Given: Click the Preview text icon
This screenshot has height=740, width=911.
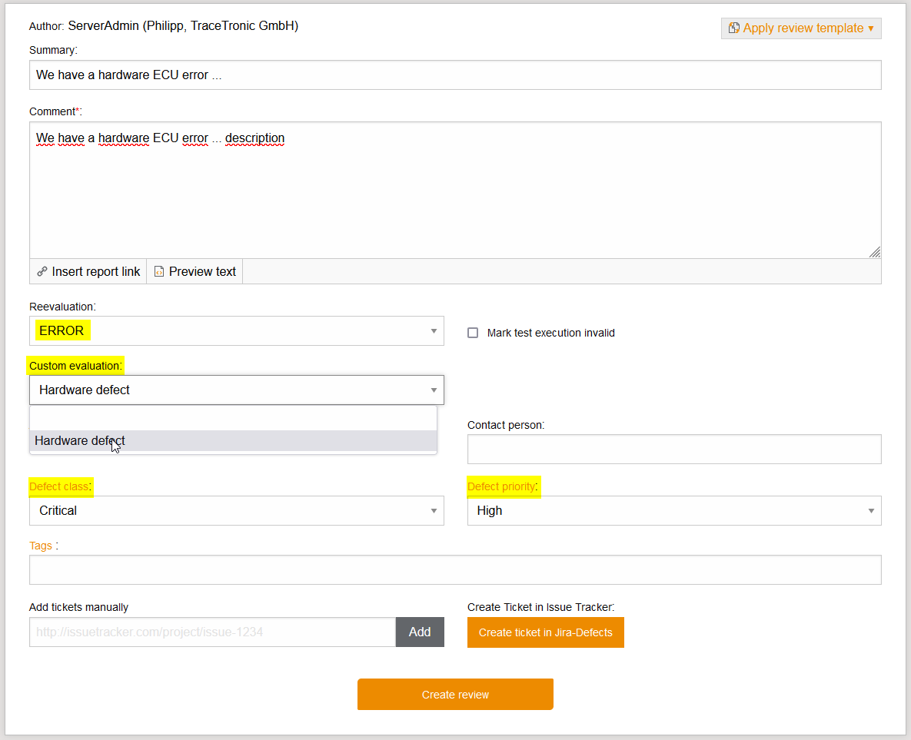Looking at the screenshot, I should (x=158, y=271).
